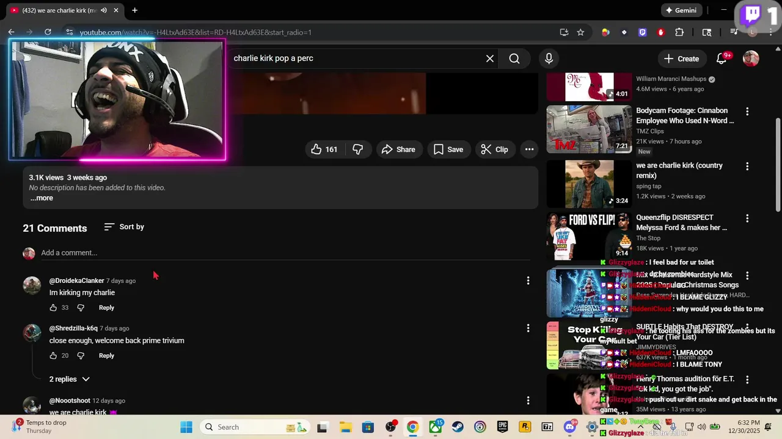
Task: Dislike the video
Action: click(x=358, y=149)
